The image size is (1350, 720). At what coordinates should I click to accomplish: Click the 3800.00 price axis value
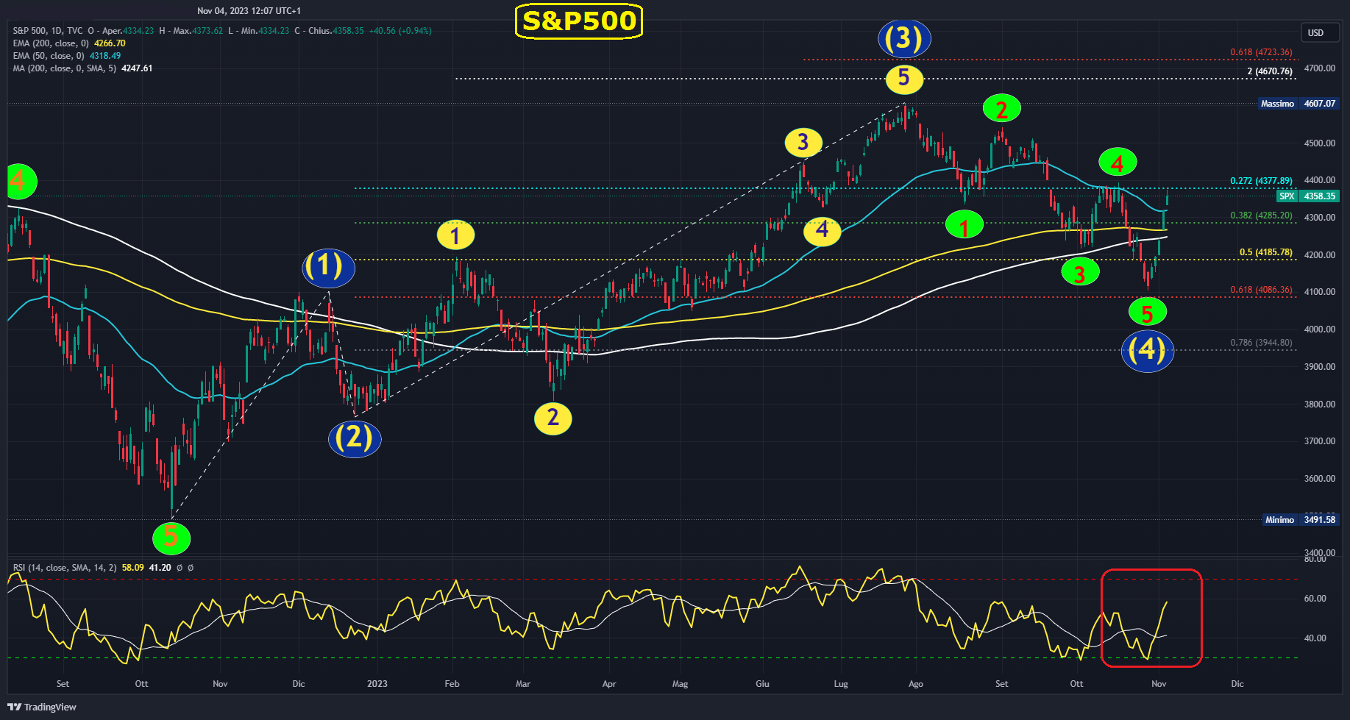pos(1320,404)
